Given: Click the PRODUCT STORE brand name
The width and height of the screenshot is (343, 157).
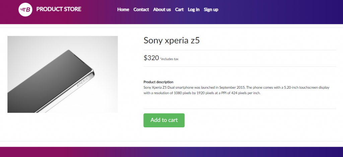Looking at the screenshot, I should (59, 9).
